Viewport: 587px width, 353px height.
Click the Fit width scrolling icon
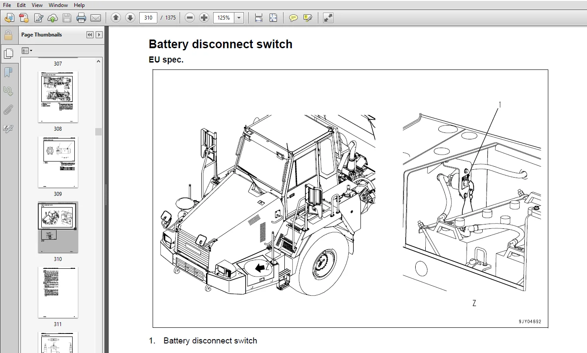tap(259, 18)
